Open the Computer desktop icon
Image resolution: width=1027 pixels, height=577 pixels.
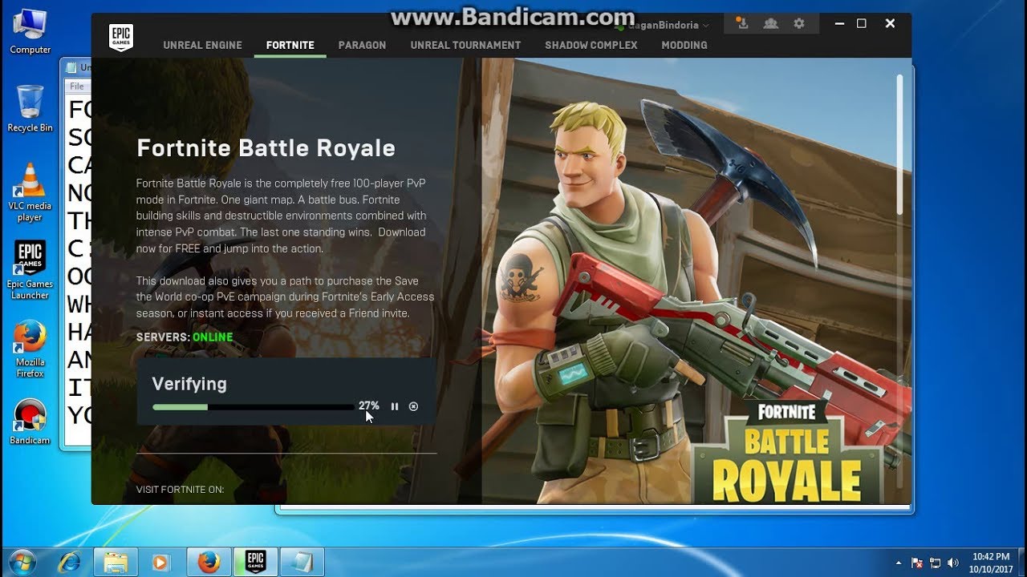30,31
